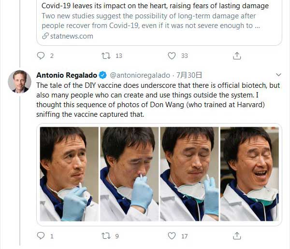
Task: Click the Antonio Regalado display name
Action: coord(67,75)
